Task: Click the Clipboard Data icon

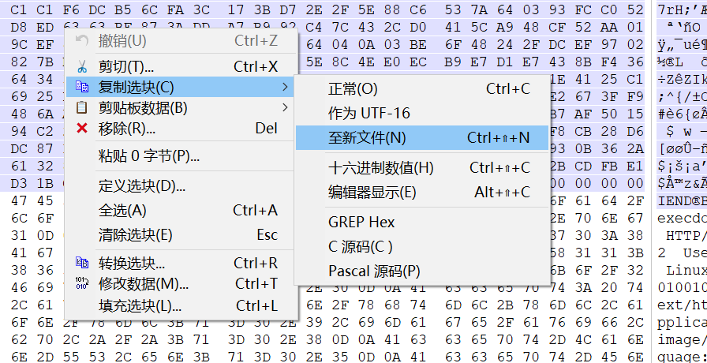Action: (x=81, y=107)
